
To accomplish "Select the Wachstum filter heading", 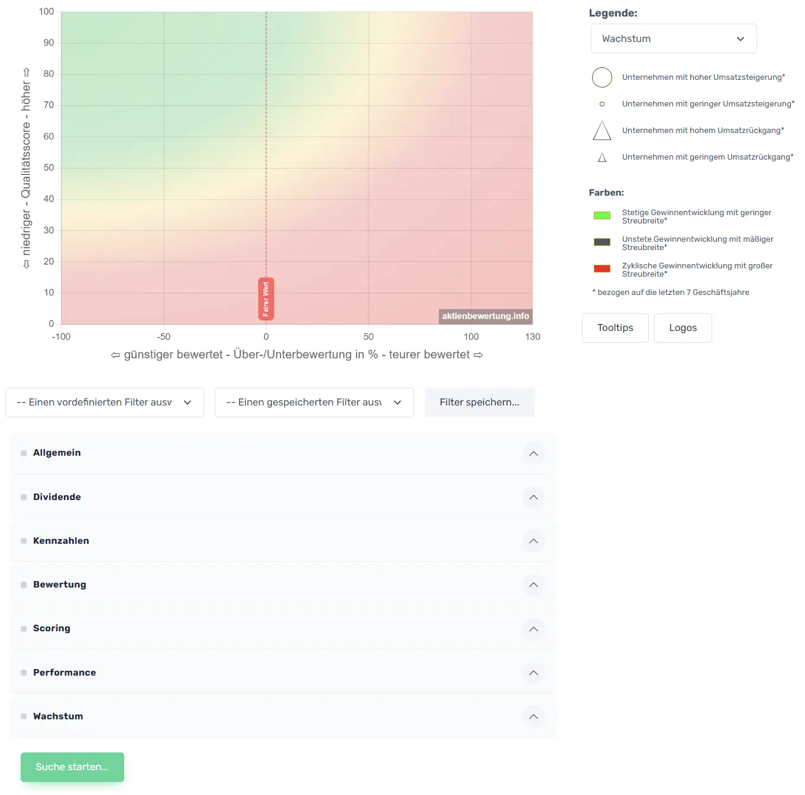I will point(58,716).
